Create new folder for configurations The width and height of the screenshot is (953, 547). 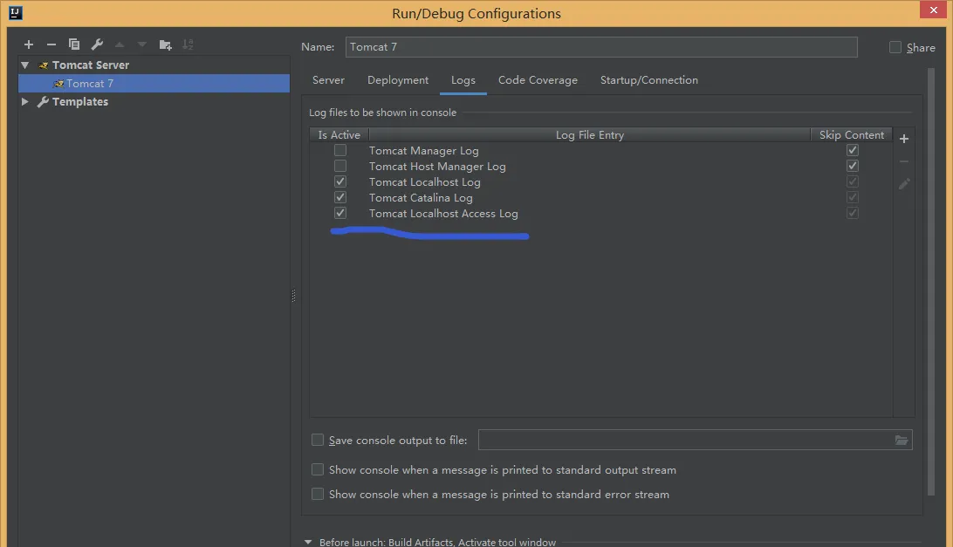(x=165, y=44)
